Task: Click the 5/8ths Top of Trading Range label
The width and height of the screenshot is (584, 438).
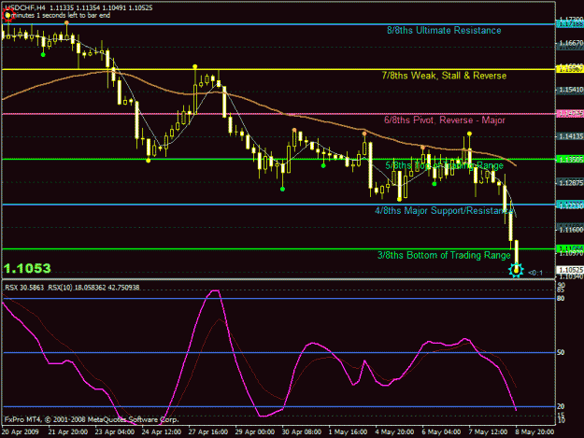Action: coord(444,165)
